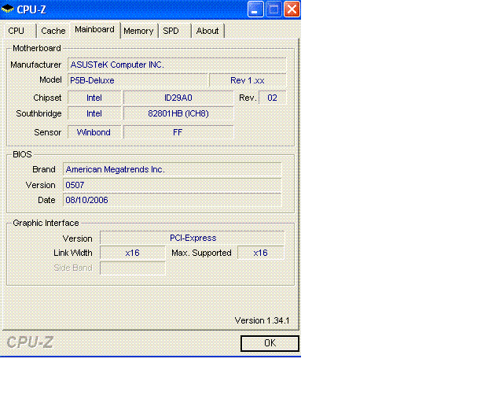Click the Link Width label
The width and height of the screenshot is (503, 403).
(73, 253)
